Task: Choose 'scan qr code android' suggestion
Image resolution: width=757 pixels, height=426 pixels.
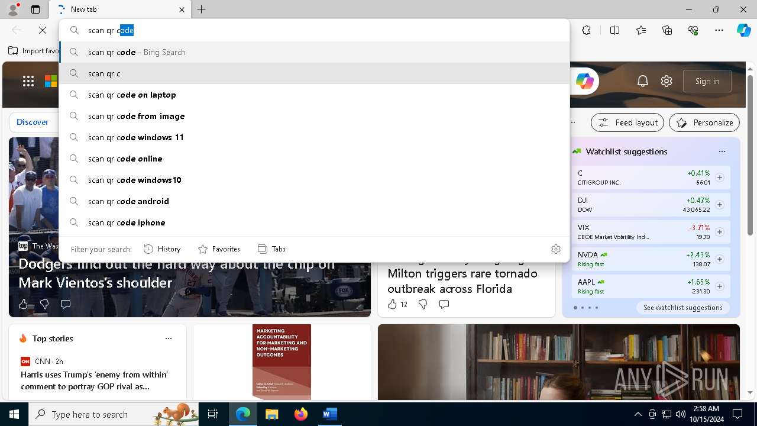Action: tap(314, 201)
